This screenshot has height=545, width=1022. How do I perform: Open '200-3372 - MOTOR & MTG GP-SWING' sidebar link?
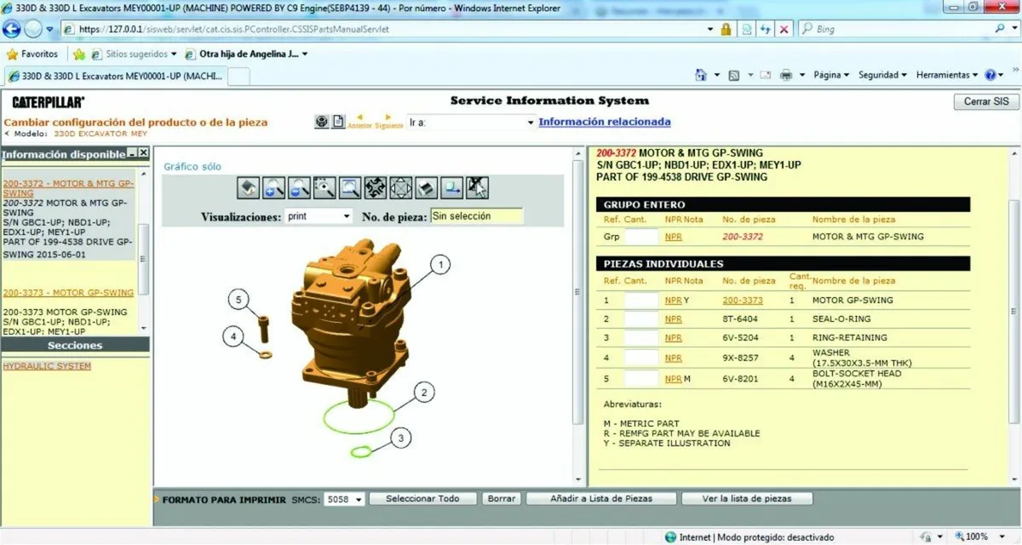point(68,188)
